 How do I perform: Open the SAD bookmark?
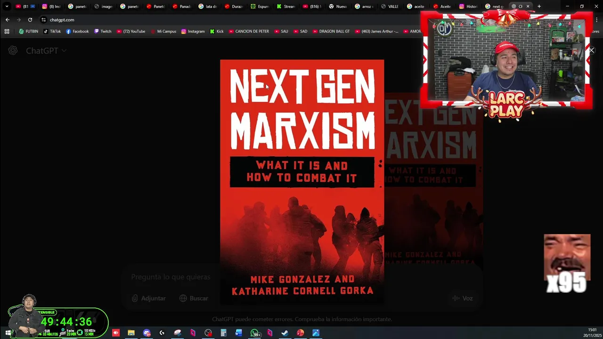click(300, 31)
